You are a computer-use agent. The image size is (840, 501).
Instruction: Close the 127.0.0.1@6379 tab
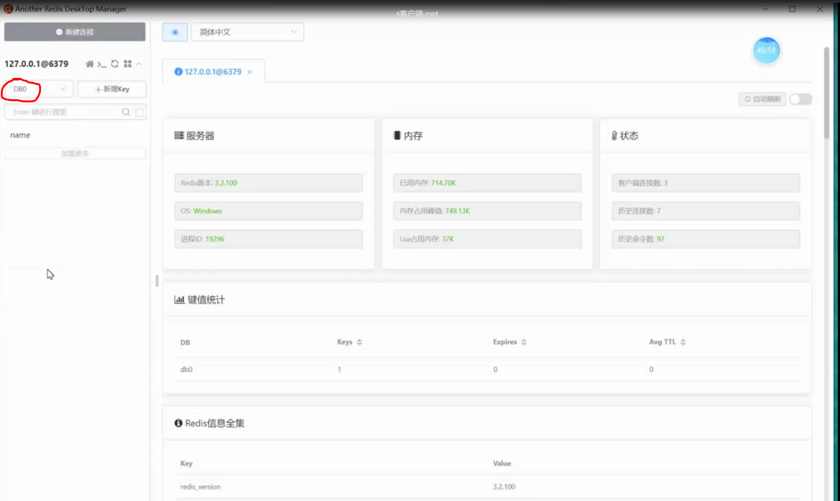pyautogui.click(x=250, y=72)
